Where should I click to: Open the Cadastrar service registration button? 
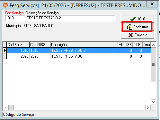coord(138,27)
